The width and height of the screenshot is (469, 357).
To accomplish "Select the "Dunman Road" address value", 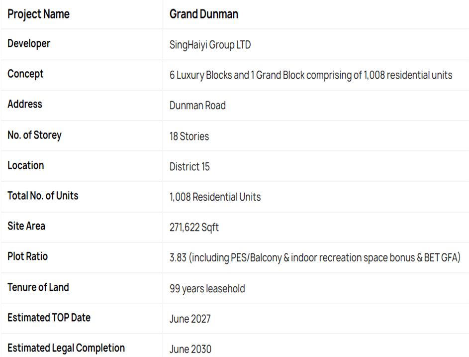I will click(x=197, y=106).
